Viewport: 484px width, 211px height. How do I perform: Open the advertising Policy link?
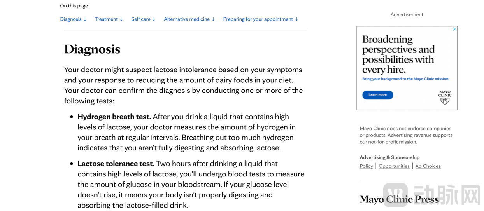pyautogui.click(x=366, y=166)
